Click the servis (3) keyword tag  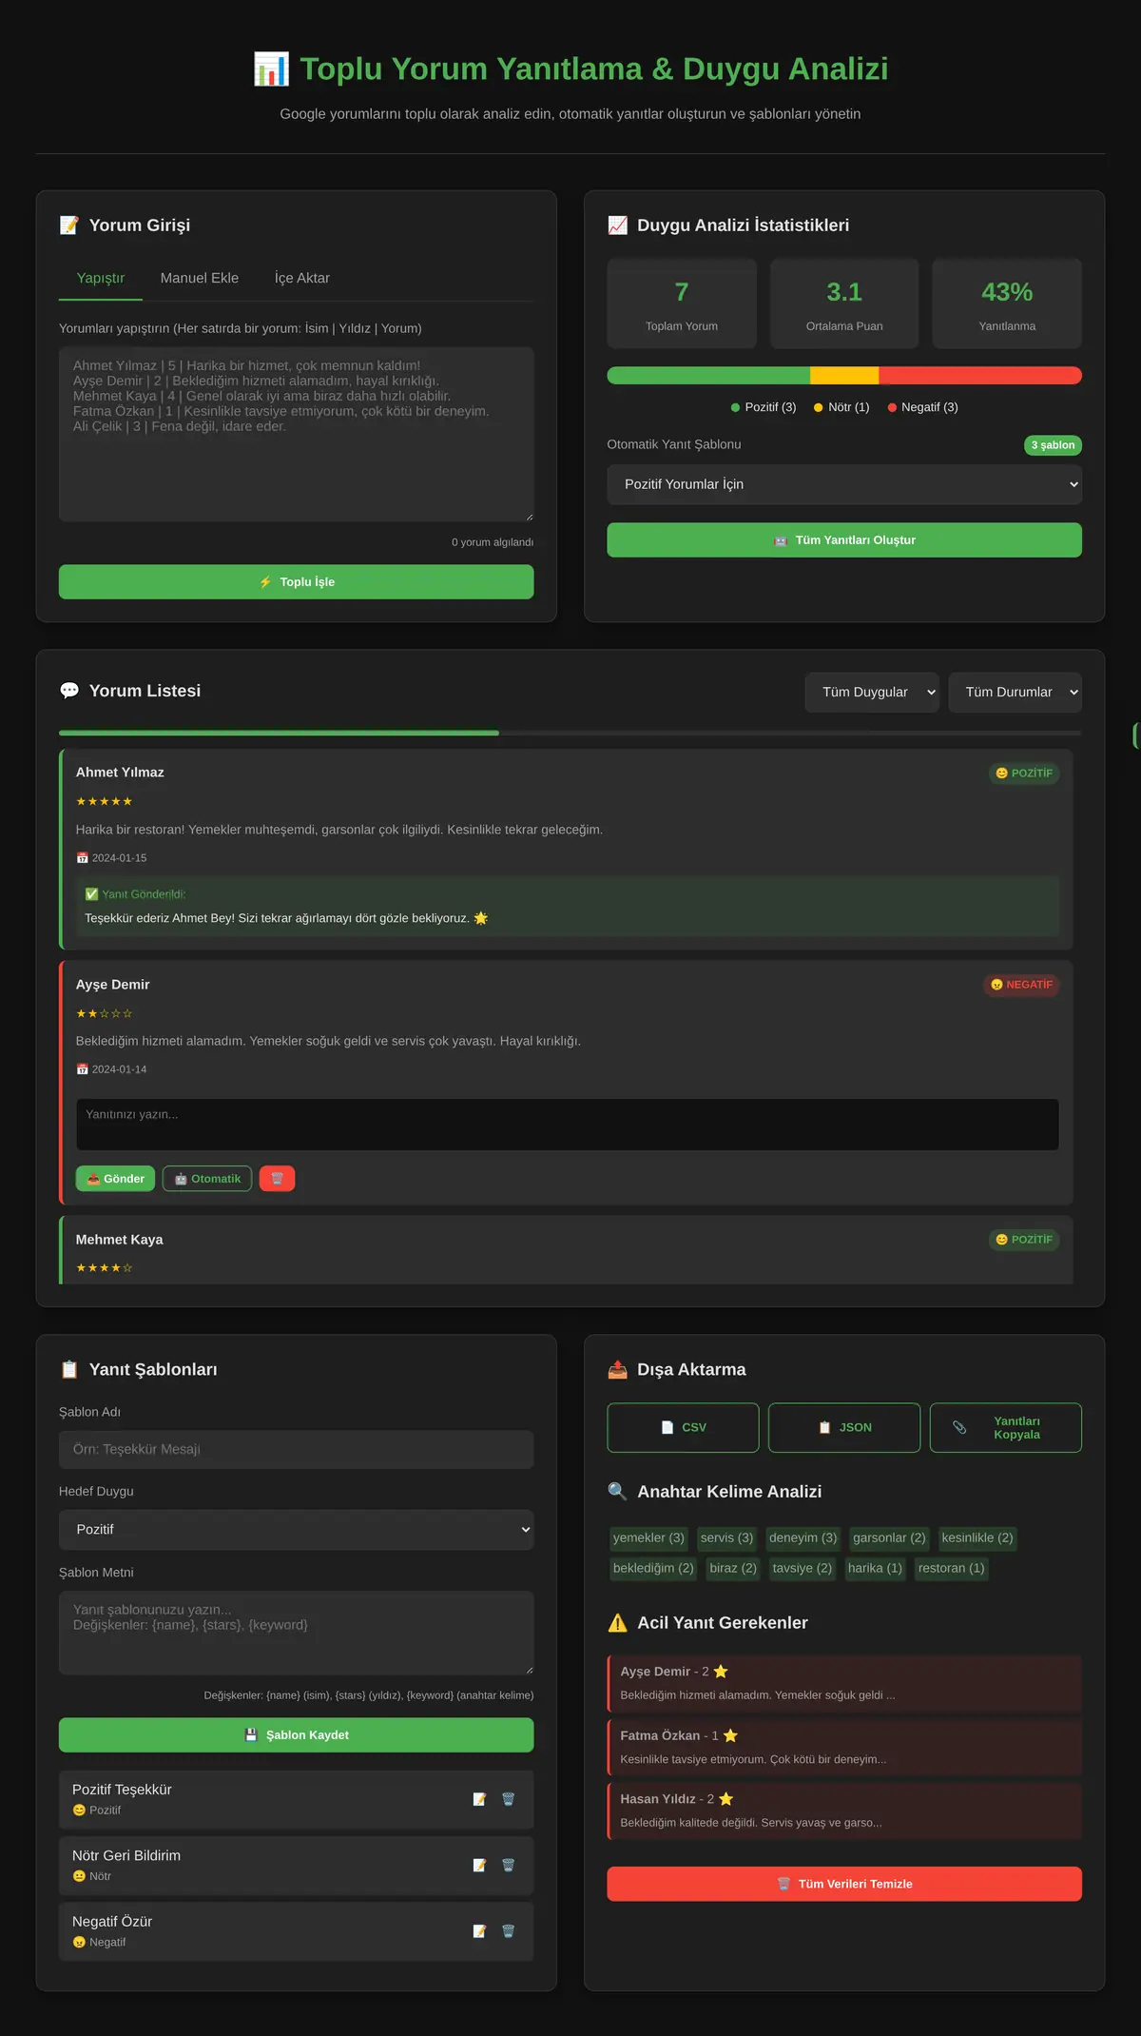pos(726,1537)
